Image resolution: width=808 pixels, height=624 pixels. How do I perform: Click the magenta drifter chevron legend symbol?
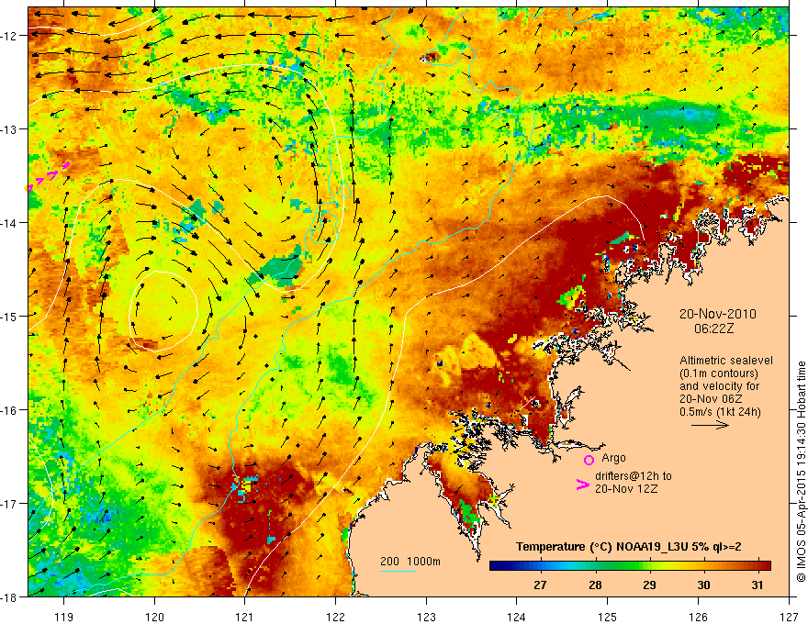click(x=582, y=484)
